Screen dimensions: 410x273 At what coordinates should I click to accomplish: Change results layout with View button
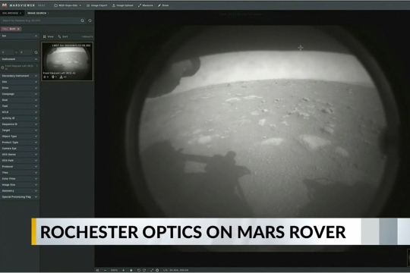49,36
